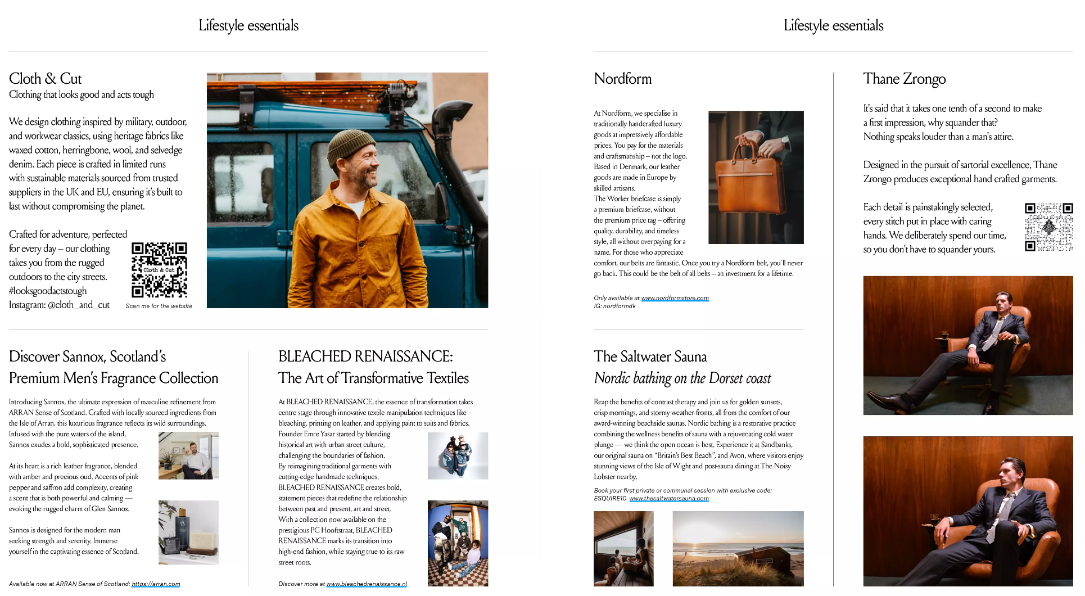The width and height of the screenshot is (1085, 596).
Task: Click the Thane Zrongo heading
Action: point(905,79)
